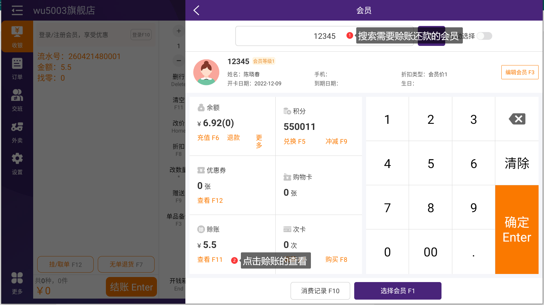Expand 更多 options under balance
This screenshot has width=544, height=305.
point(259,141)
